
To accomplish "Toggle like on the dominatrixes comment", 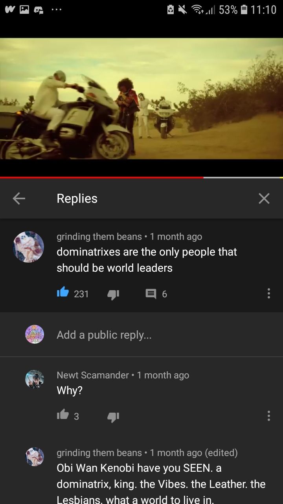I will tap(62, 293).
